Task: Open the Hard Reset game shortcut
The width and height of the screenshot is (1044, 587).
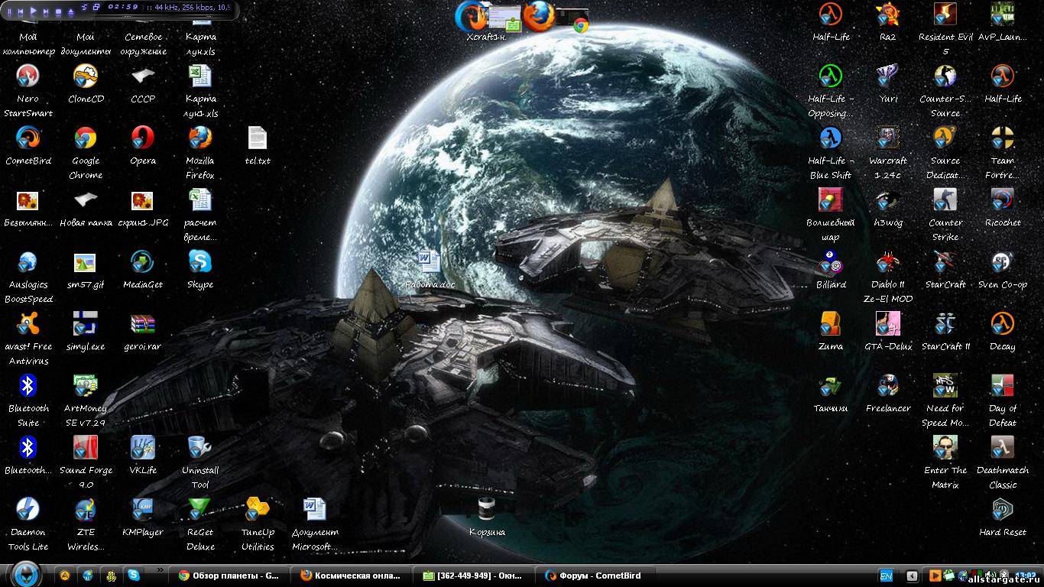Action: (1002, 510)
